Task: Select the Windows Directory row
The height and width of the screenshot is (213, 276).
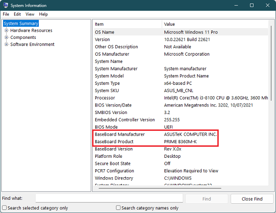Action: tap(181, 178)
